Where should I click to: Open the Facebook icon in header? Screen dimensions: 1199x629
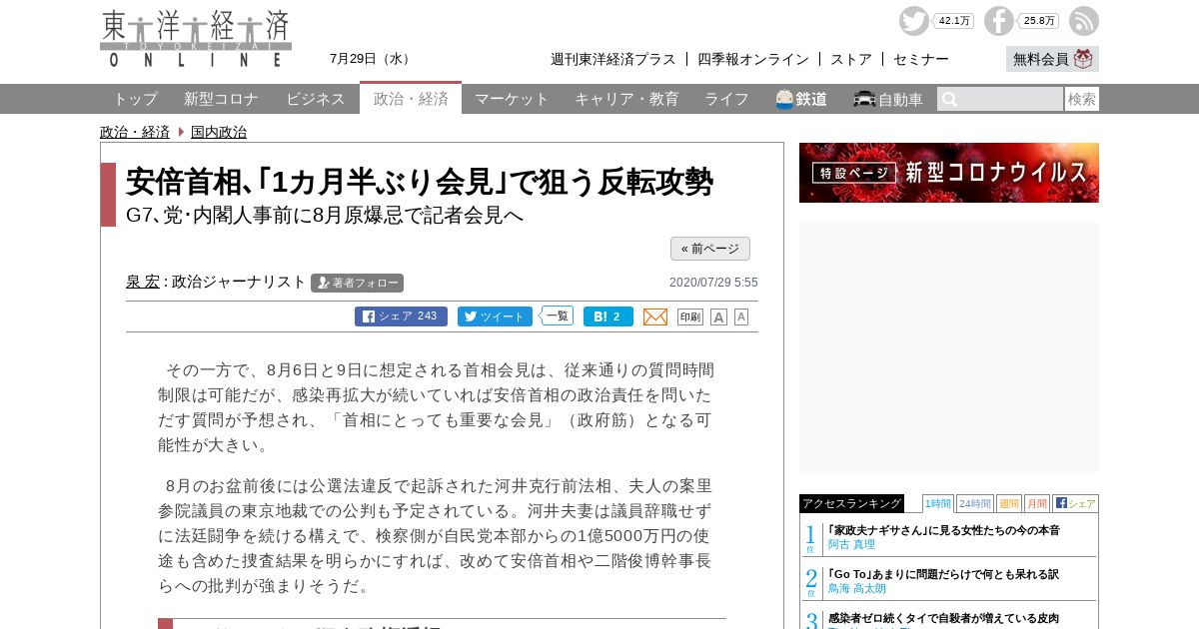point(998,21)
